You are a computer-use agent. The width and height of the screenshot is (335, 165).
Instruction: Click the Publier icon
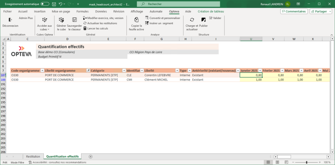point(203,20)
